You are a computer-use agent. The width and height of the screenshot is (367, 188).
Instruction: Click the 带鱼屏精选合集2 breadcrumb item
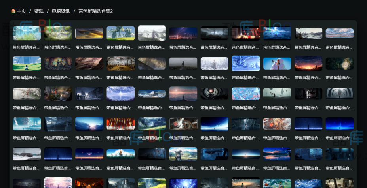95,11
